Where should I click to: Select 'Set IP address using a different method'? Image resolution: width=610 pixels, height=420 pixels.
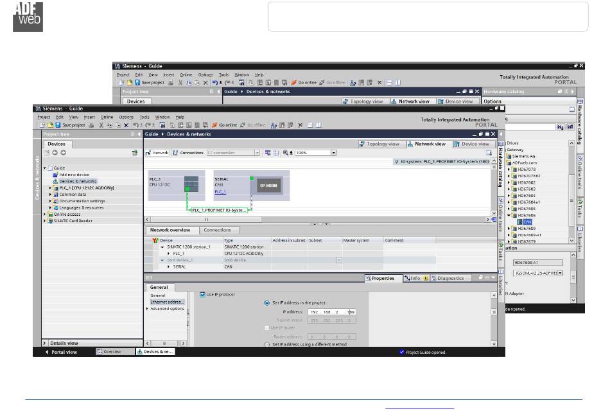point(267,344)
